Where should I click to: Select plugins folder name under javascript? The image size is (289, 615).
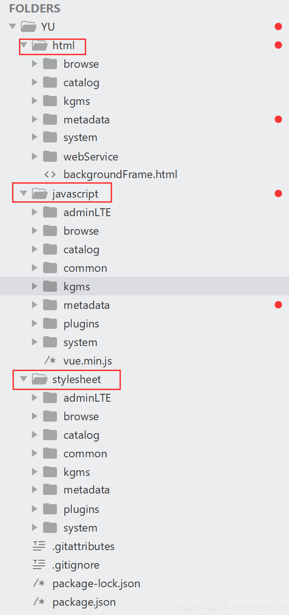(x=82, y=324)
